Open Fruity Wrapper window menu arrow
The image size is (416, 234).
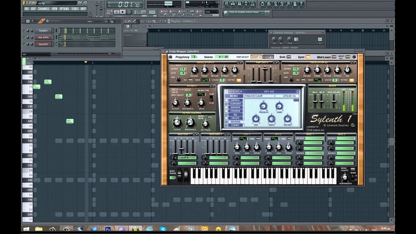click(x=164, y=51)
